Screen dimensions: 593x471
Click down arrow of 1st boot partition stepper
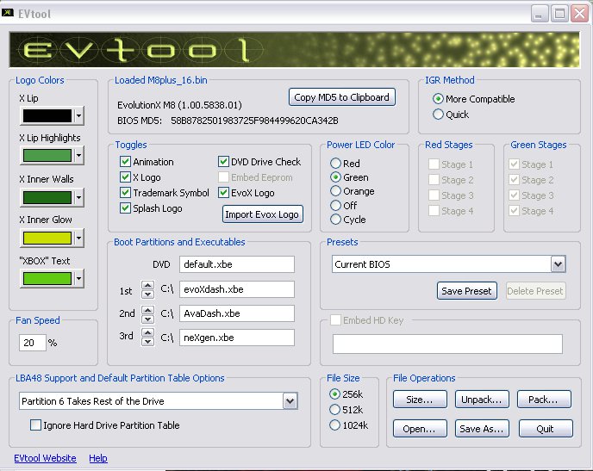click(x=147, y=294)
